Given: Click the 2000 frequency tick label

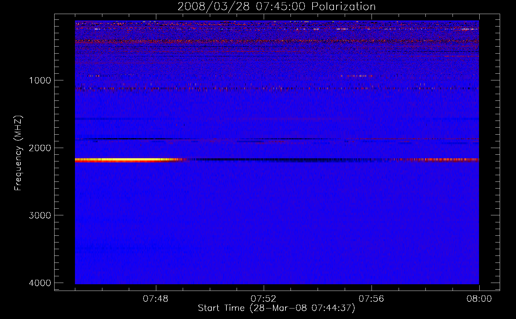Looking at the screenshot, I should pos(40,148).
